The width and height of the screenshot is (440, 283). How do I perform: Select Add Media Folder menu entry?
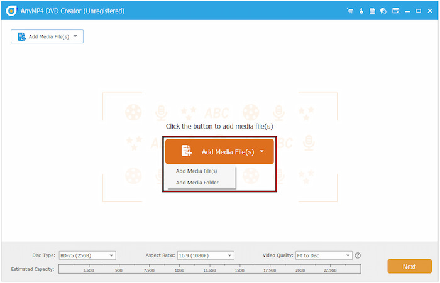coord(197,183)
